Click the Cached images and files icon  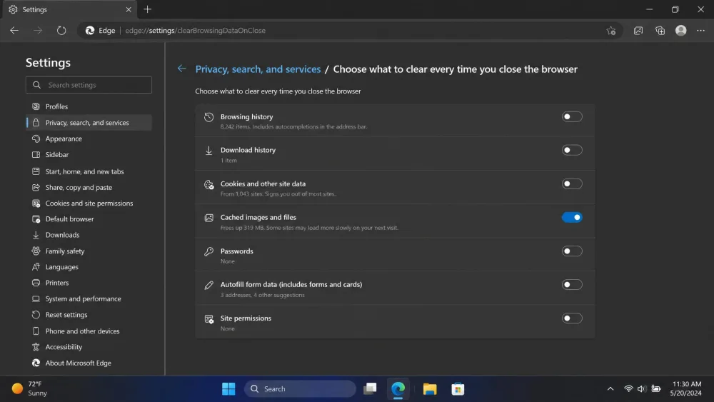coord(208,218)
